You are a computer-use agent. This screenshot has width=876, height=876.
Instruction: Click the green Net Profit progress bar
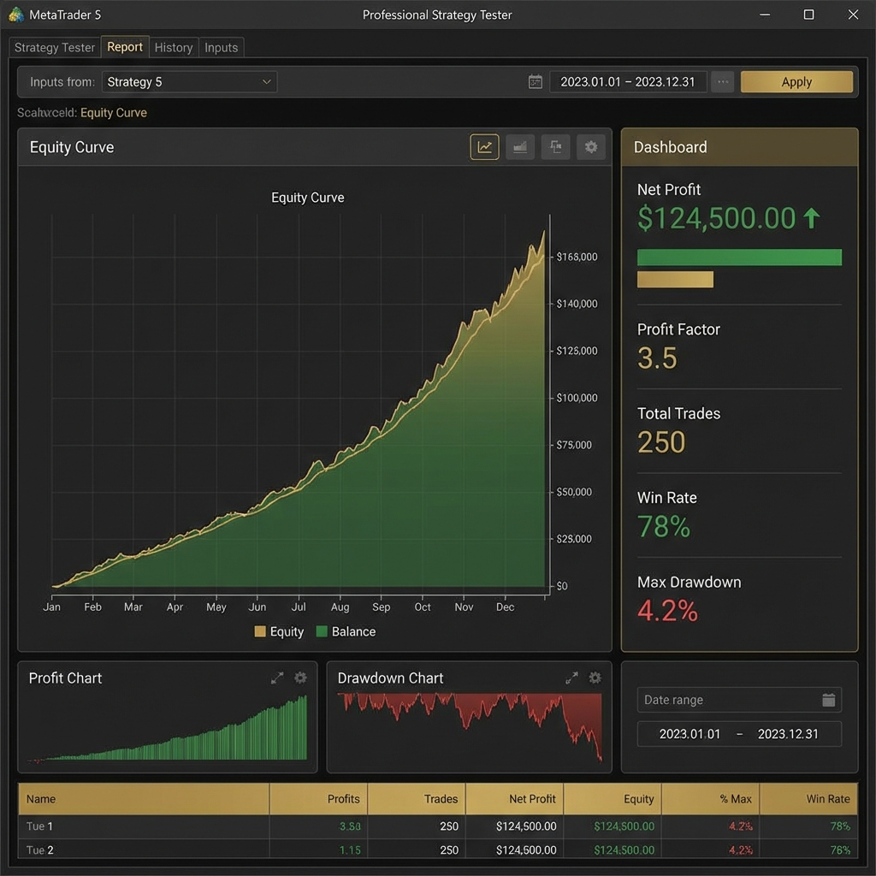coord(739,257)
